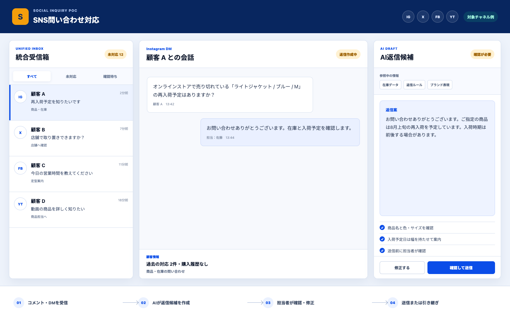Click the X avatar of 顧客 B
This screenshot has height=319, width=510.
point(20,133)
